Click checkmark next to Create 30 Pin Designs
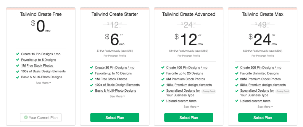 [x=92, y=67]
